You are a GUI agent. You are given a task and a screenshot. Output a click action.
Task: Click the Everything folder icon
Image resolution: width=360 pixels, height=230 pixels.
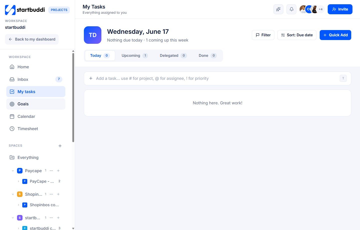tap(12, 157)
